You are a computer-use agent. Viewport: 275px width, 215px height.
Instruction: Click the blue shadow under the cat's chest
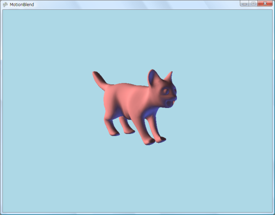coord(149,112)
